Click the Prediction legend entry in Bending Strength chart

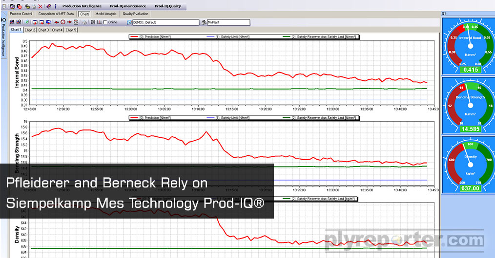point(150,118)
